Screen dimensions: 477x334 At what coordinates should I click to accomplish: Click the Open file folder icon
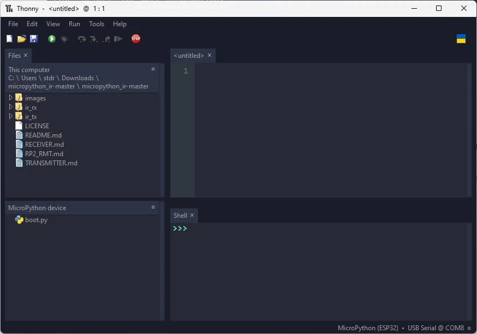(x=21, y=39)
